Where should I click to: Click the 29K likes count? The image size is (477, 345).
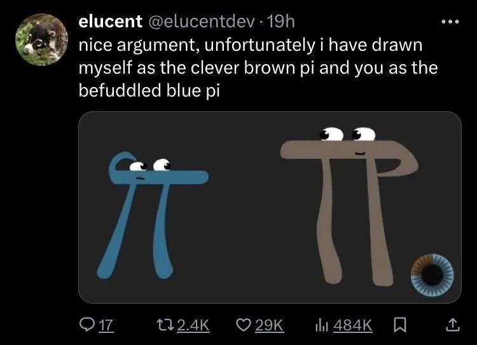[x=269, y=325]
